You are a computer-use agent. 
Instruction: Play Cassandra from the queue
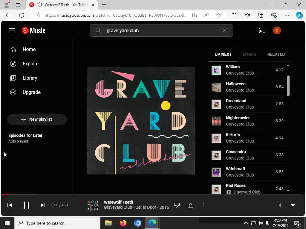pos(247,155)
